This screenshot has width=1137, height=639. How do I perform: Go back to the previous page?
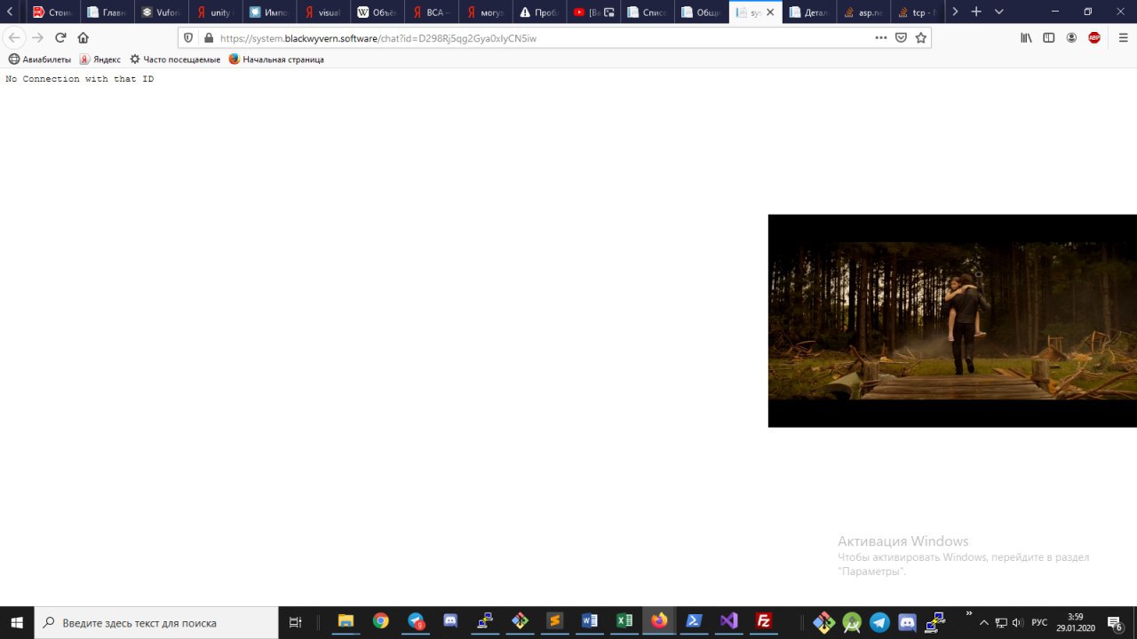pos(14,38)
